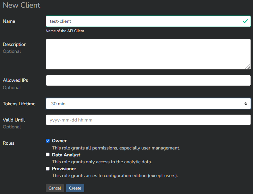Enable the Data Analyst role checkbox
This screenshot has width=253, height=194.
tap(47, 155)
